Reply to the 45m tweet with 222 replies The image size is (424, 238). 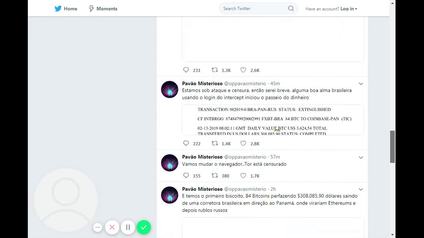pyautogui.click(x=186, y=143)
